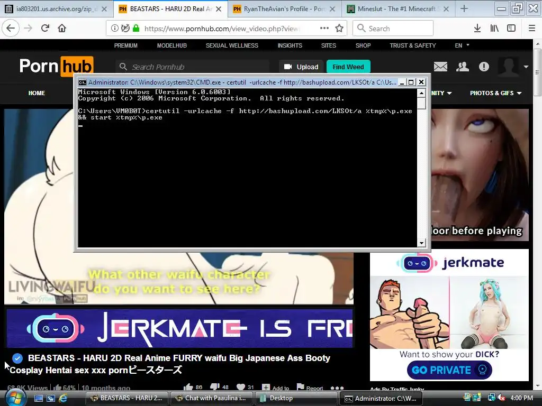Screen dimensions: 542x406
Task: Click the Report flag icon
Action: 301,387
